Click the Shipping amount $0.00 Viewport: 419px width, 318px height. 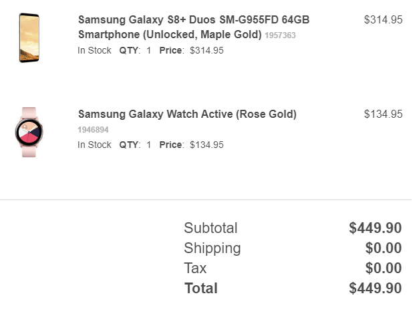click(384, 248)
